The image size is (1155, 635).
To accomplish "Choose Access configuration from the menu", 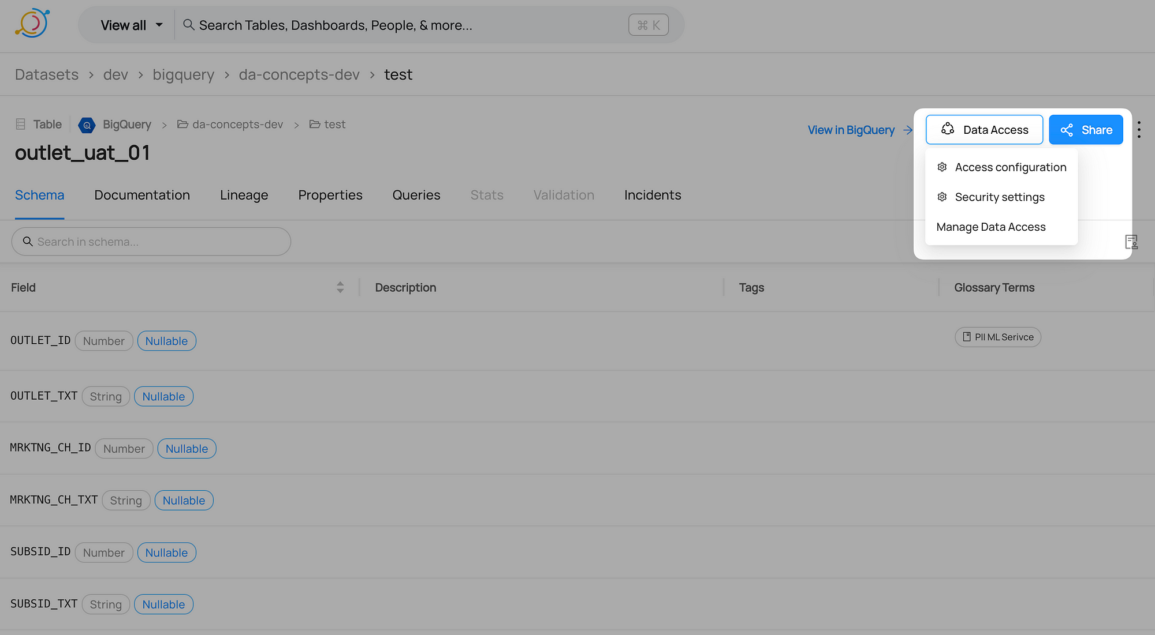I will pos(1001,167).
